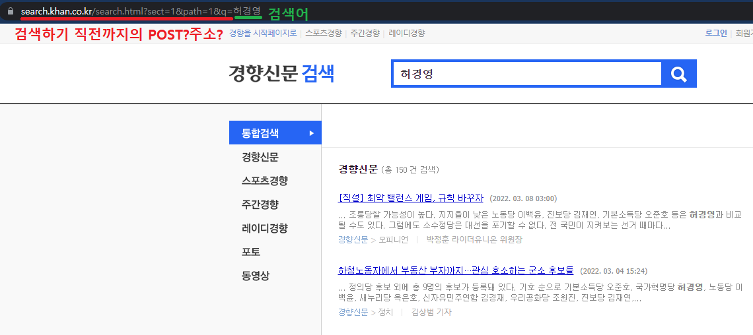Open article '[직설] 최악 밸런스 게임, 규칙 바꾸자'

(x=411, y=198)
